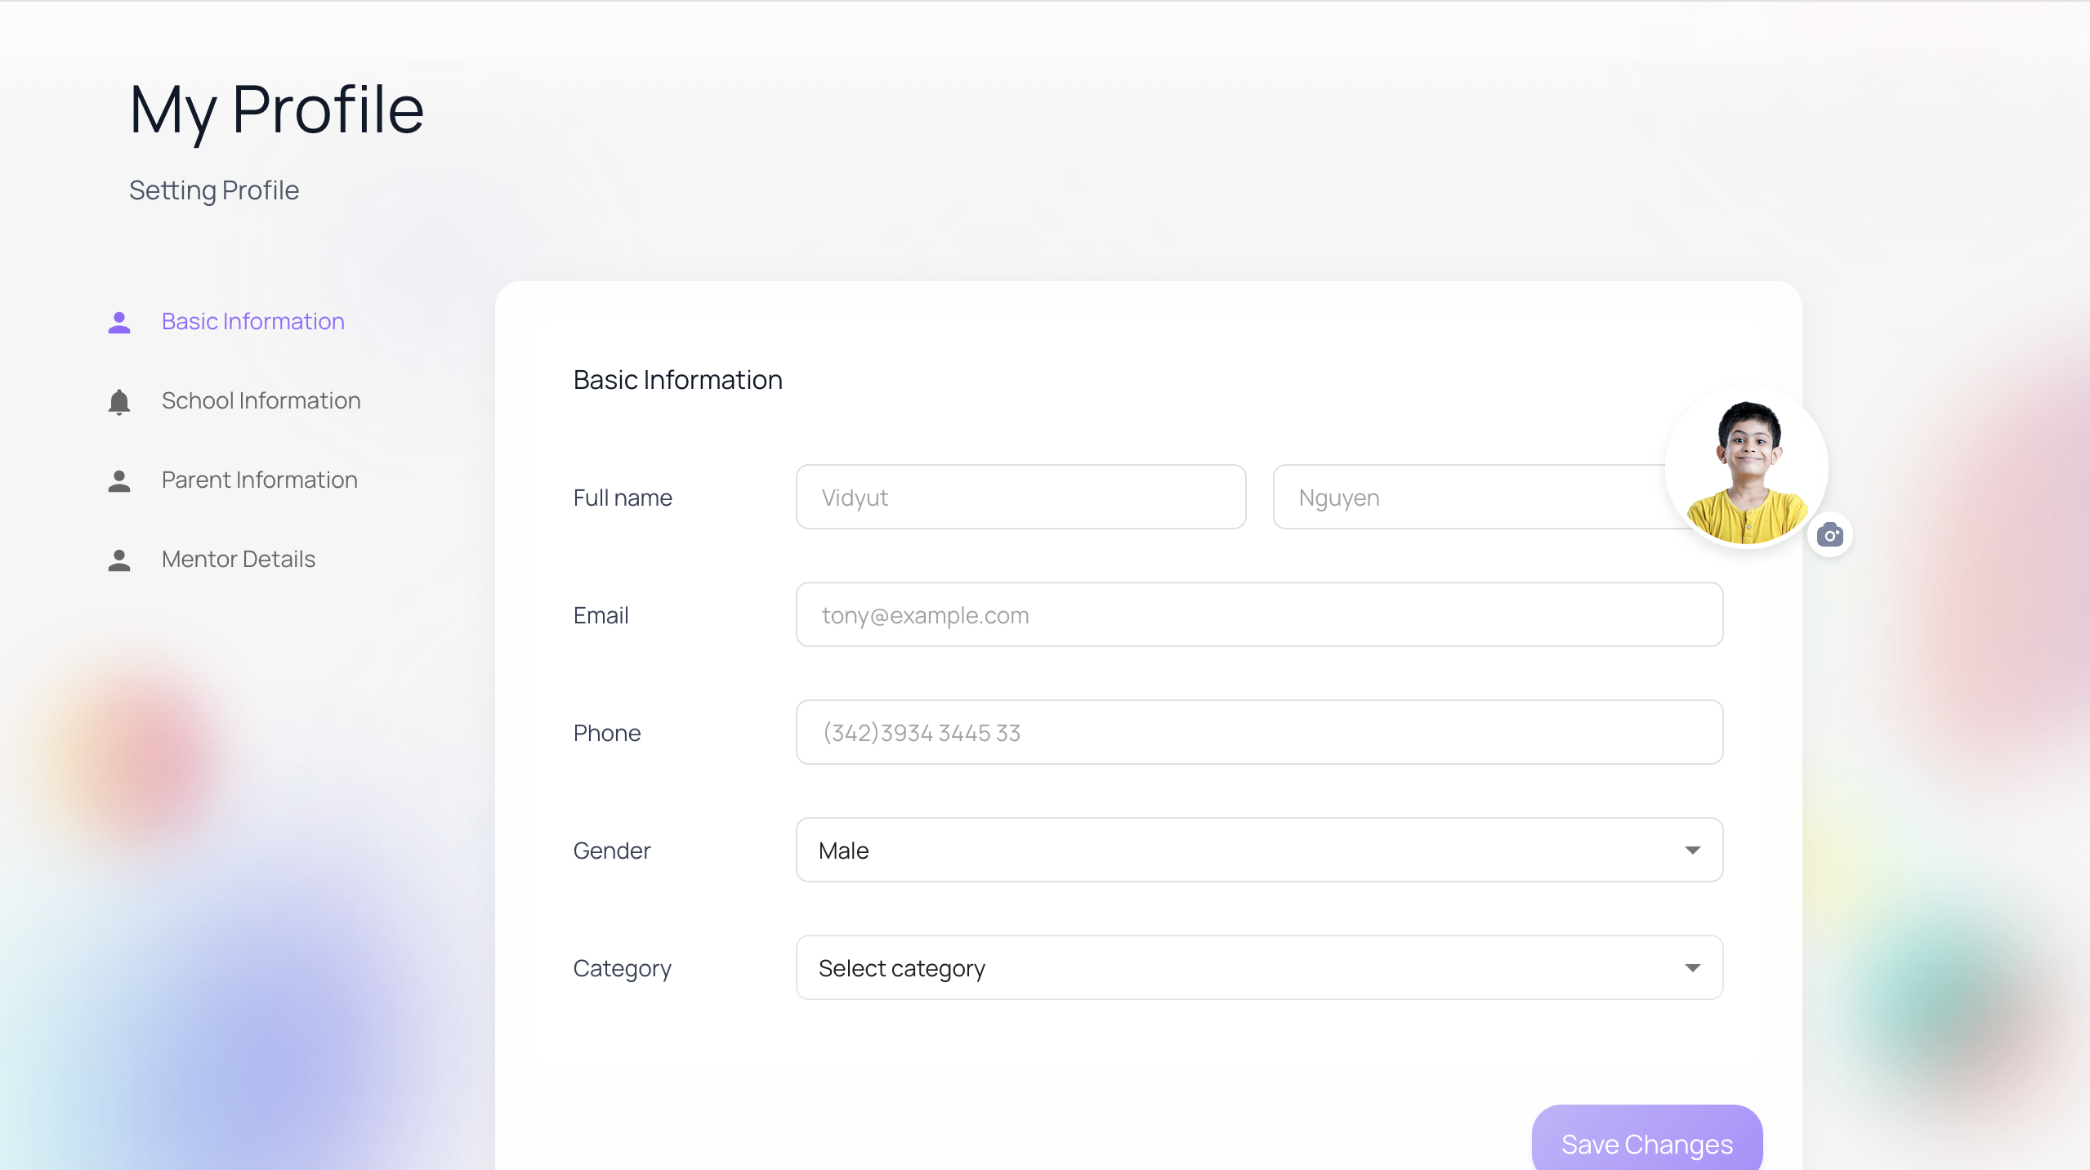Click the Phone field label
The image size is (2090, 1170).
tap(607, 733)
